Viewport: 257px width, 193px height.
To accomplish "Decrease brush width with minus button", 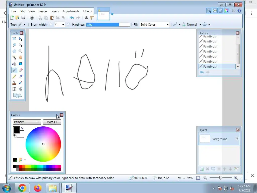I will [51, 24].
